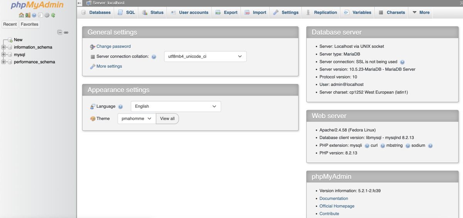
Task: Click the Change password key icon
Action: coord(93,47)
